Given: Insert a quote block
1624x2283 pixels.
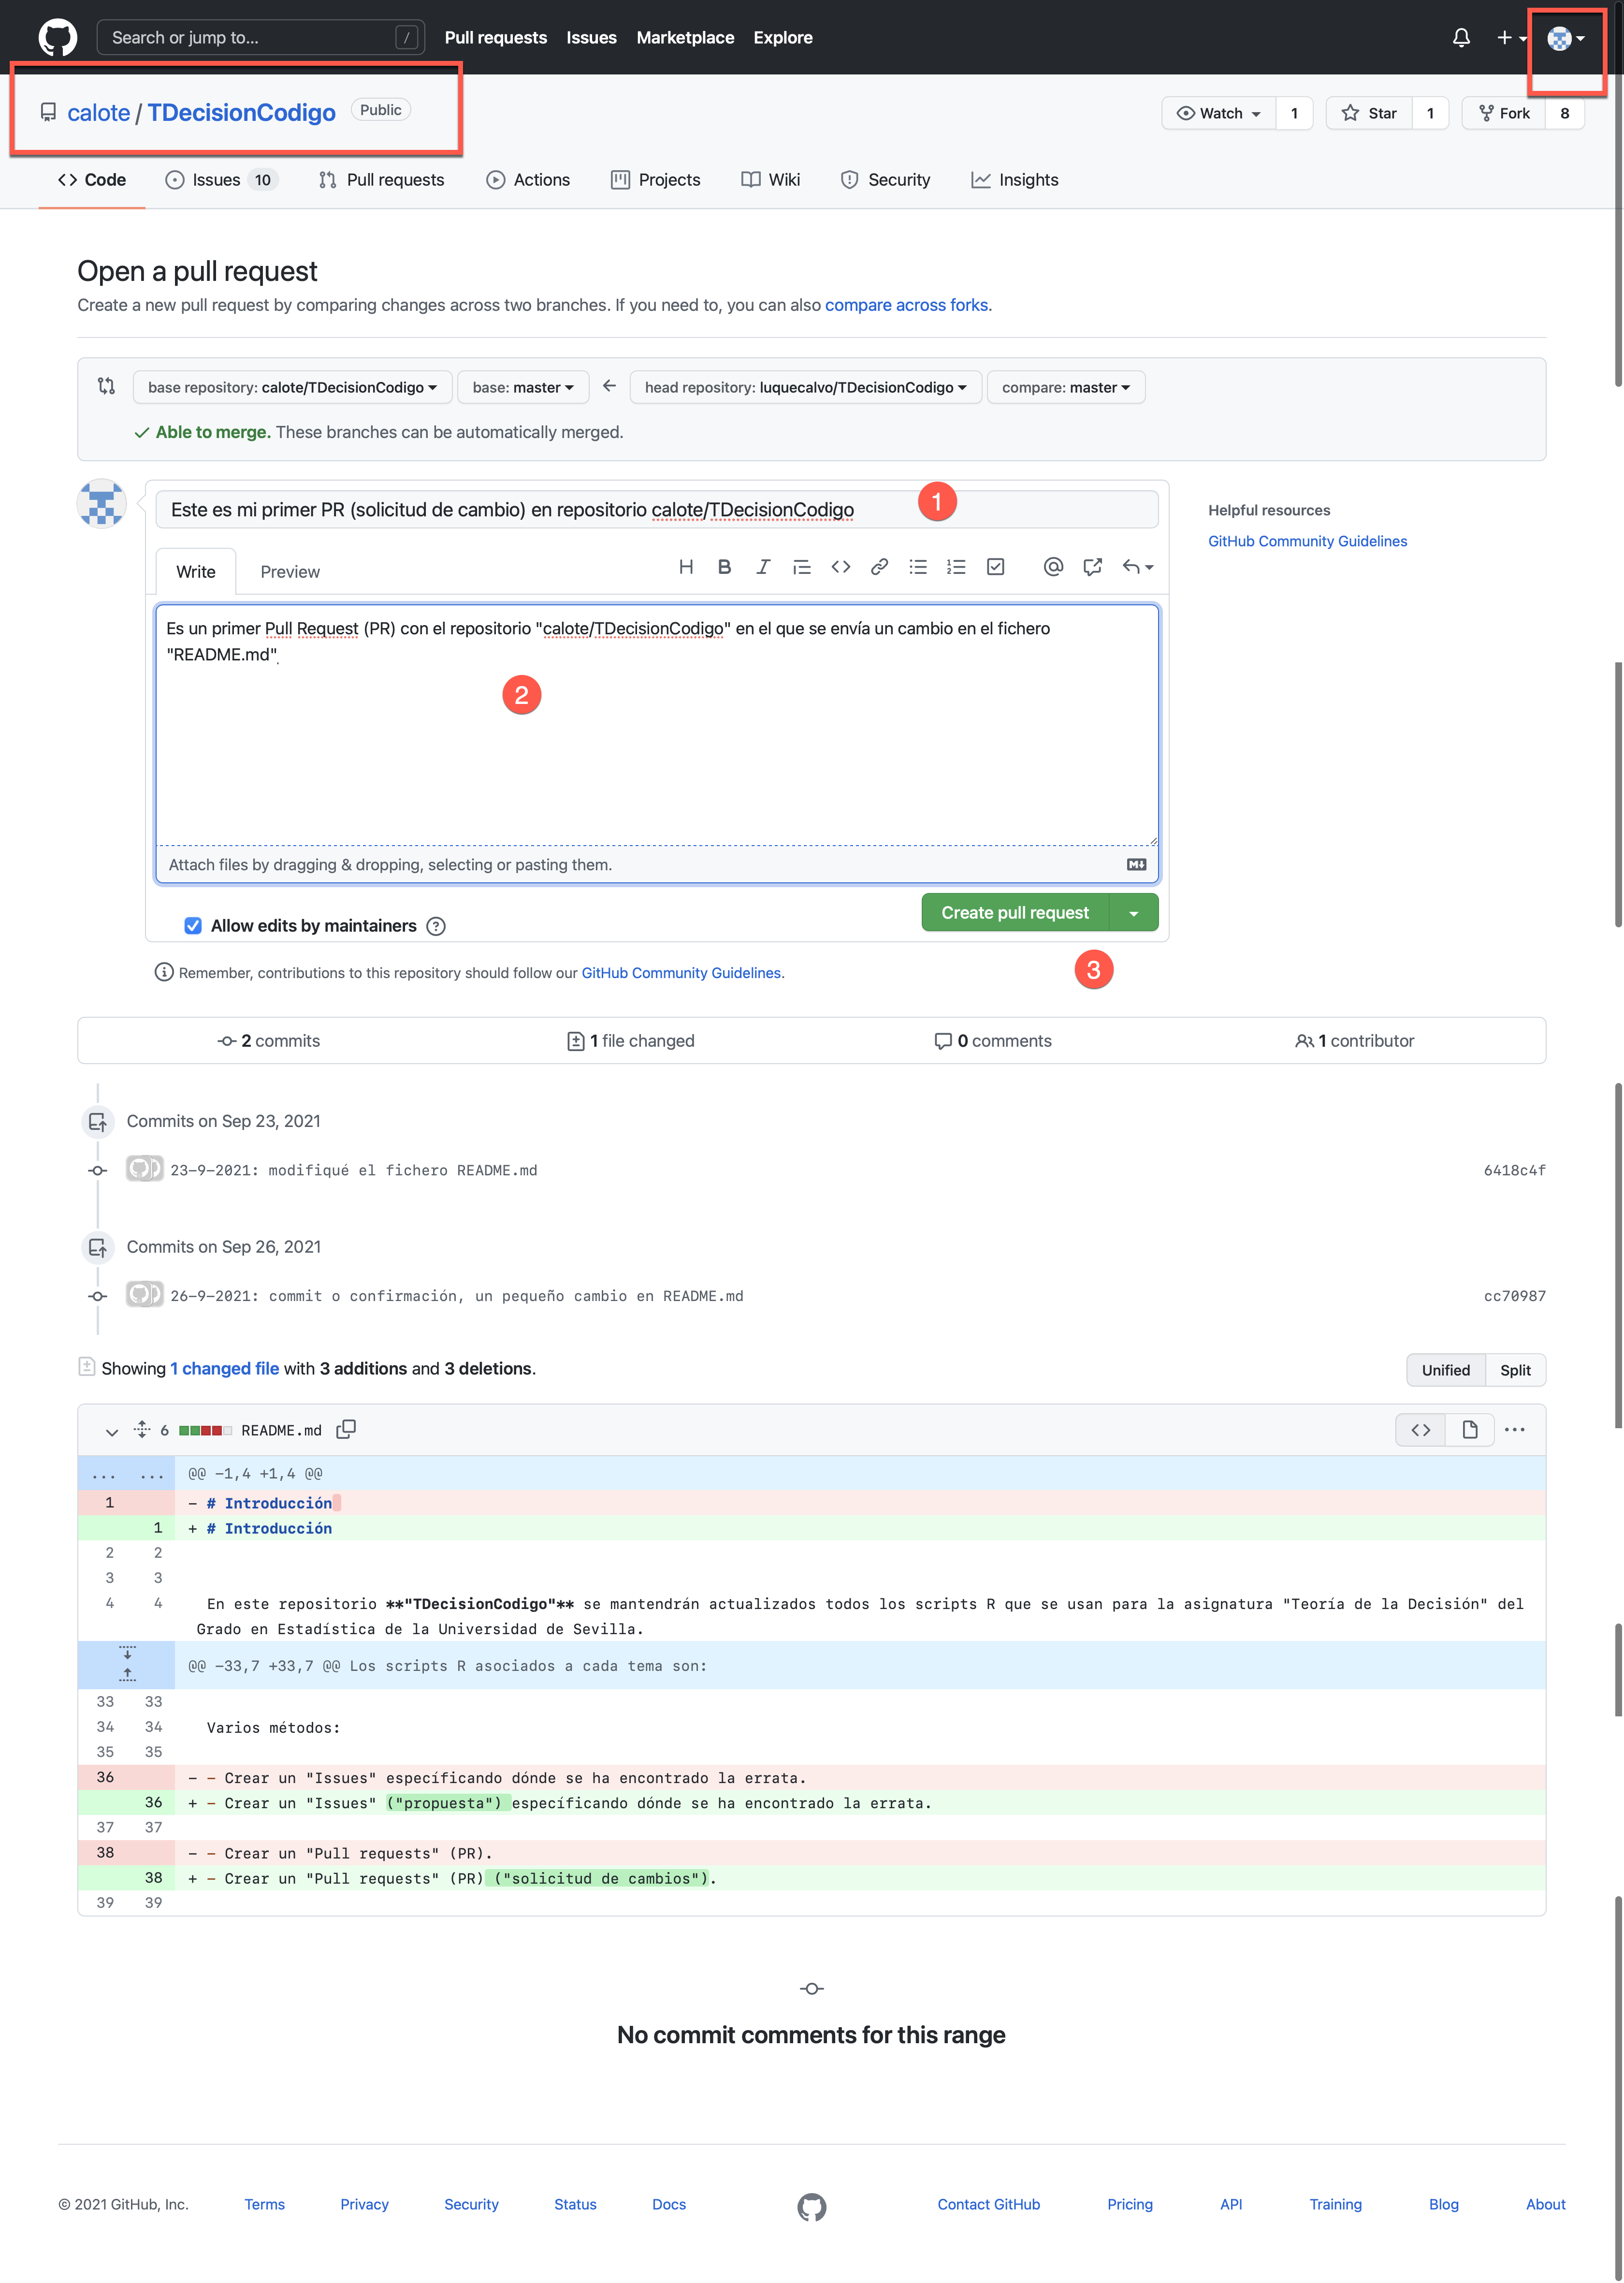Looking at the screenshot, I should tap(801, 567).
